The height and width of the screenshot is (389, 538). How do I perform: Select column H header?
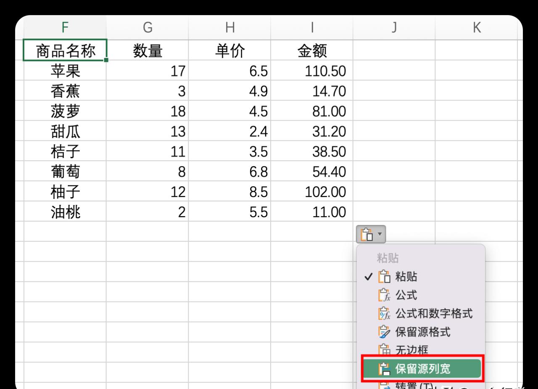pyautogui.click(x=229, y=27)
